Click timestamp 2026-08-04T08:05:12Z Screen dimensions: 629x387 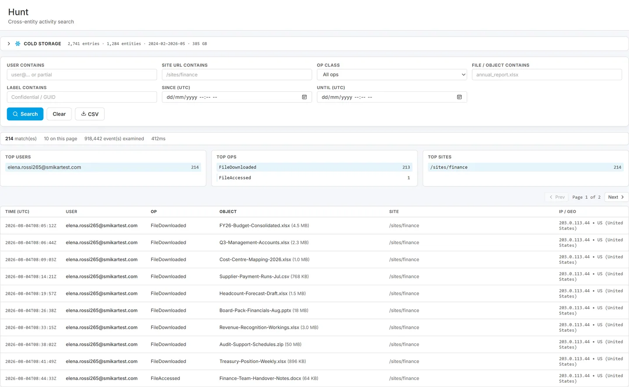coord(31,226)
